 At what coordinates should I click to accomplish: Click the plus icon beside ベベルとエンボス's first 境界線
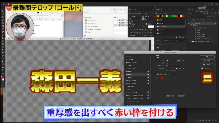point(148,72)
